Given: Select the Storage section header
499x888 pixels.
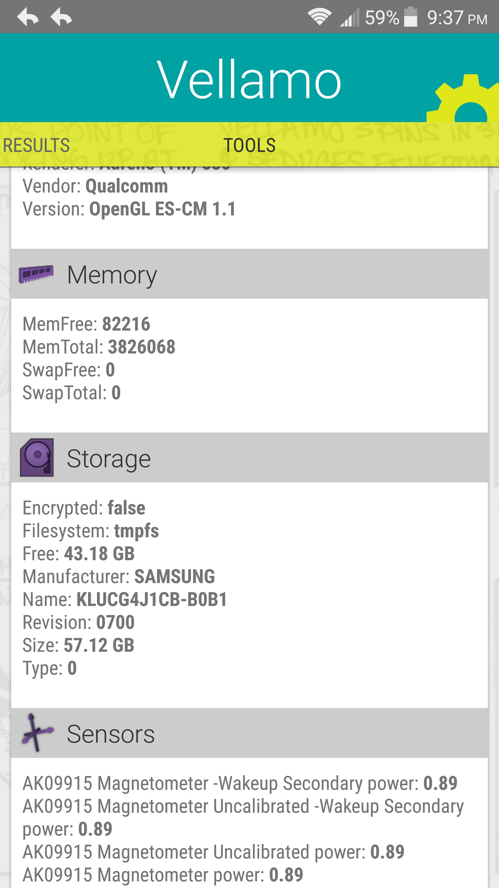Looking at the screenshot, I should click(x=249, y=458).
